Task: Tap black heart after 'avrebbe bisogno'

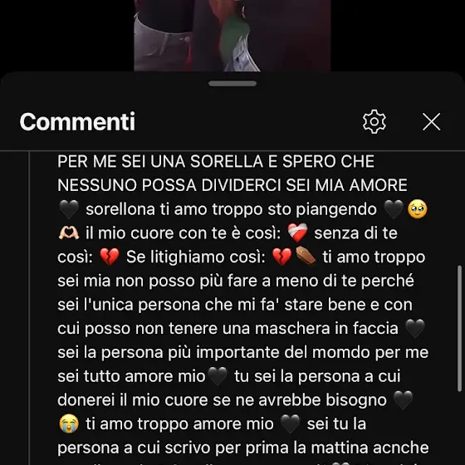Action: click(403, 400)
